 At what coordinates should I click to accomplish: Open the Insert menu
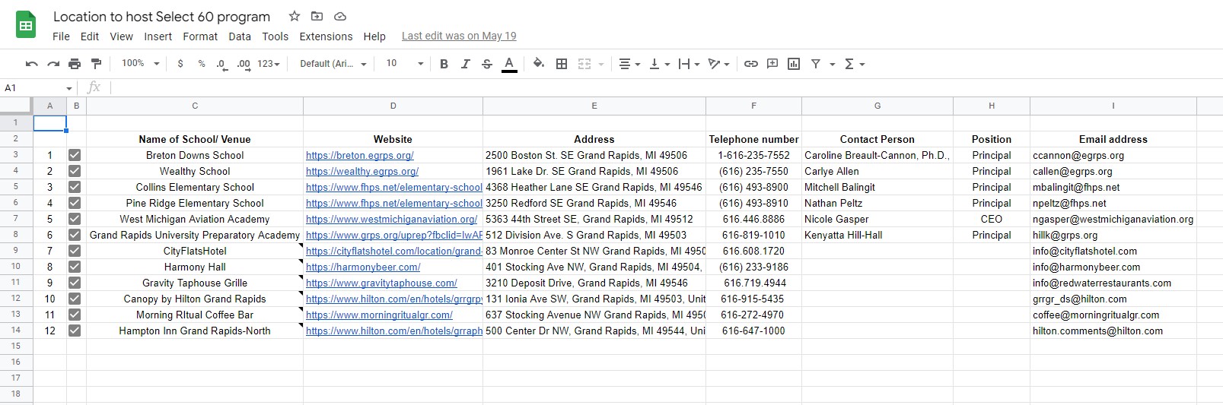pyautogui.click(x=158, y=36)
